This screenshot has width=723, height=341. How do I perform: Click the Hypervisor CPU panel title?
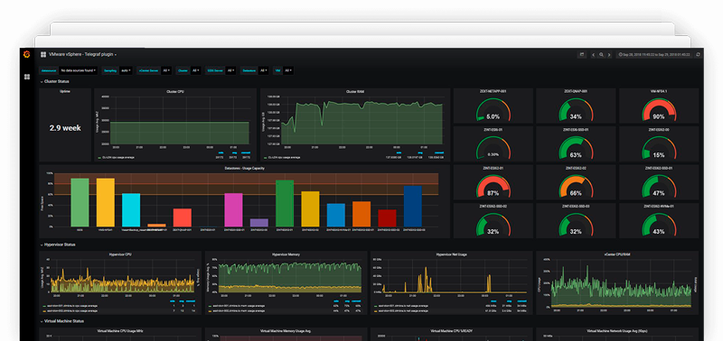point(120,254)
